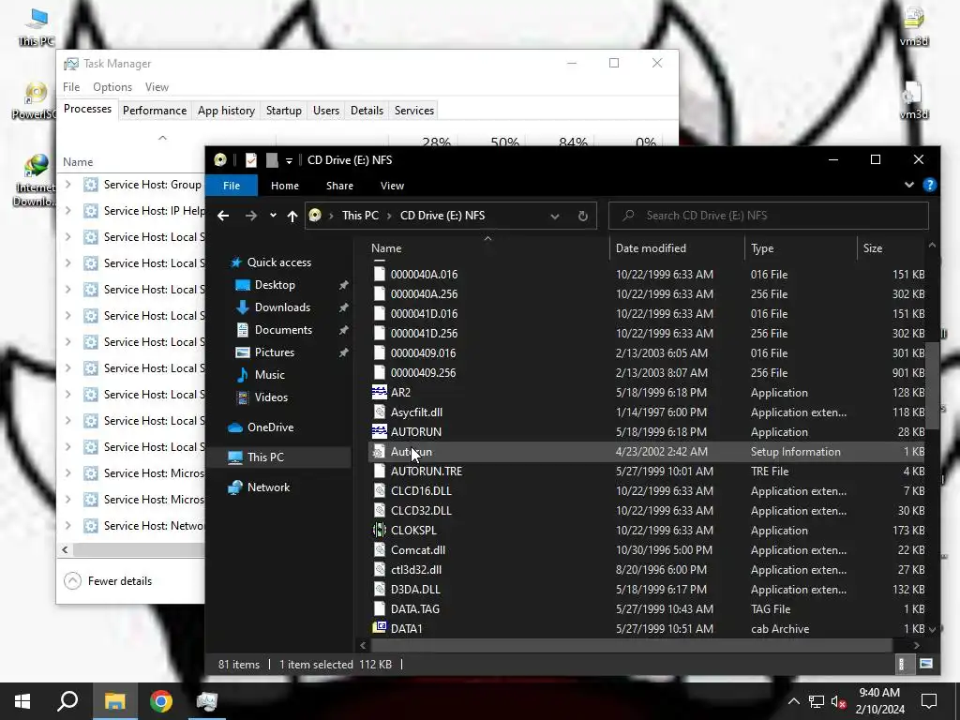960x720 pixels.
Task: Open Chrome from taskbar
Action: click(x=161, y=701)
